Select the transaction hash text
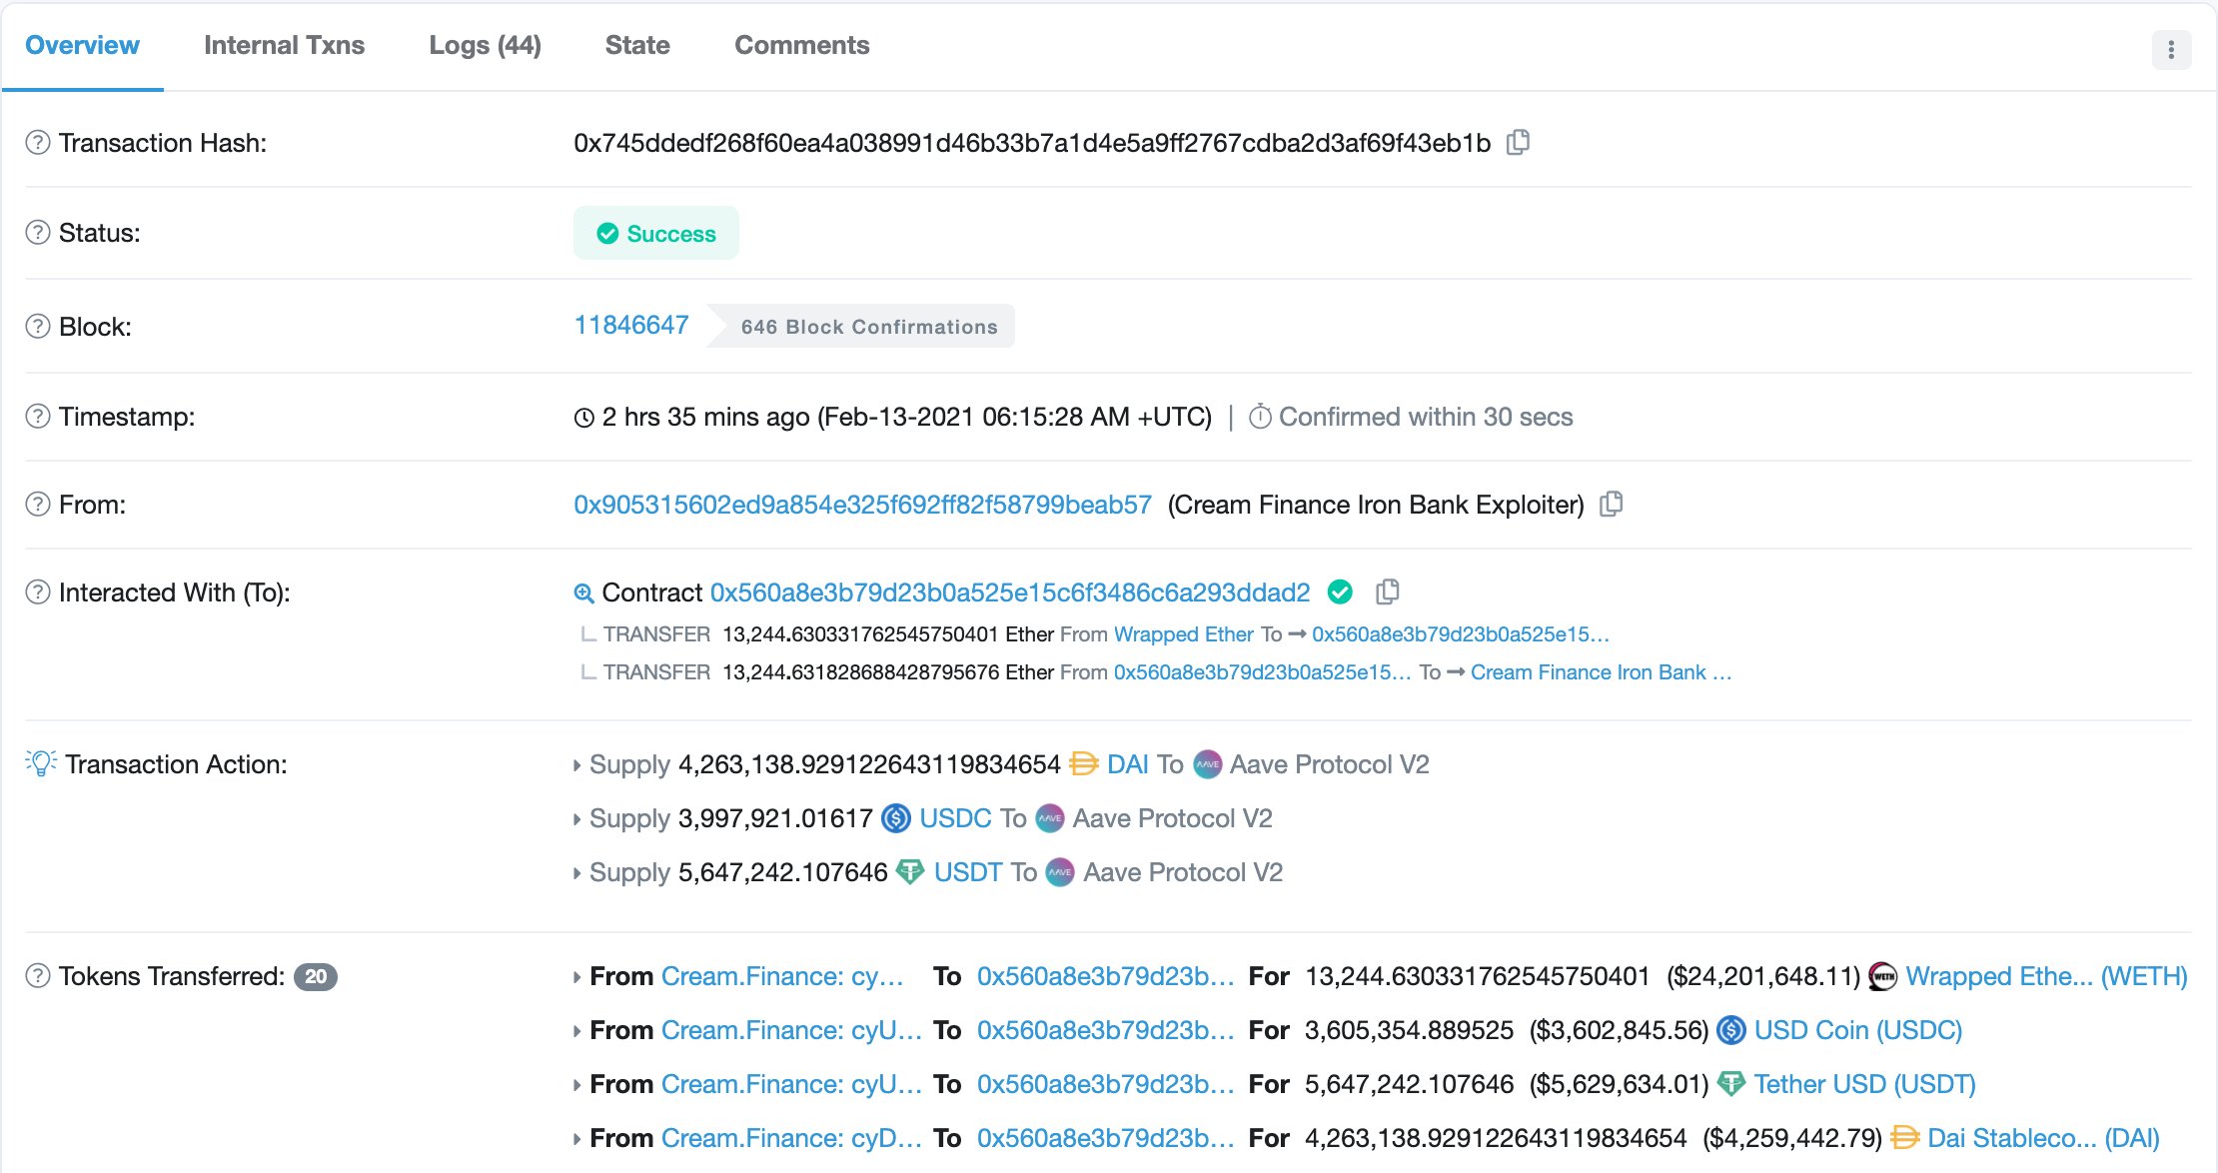 coord(1032,143)
